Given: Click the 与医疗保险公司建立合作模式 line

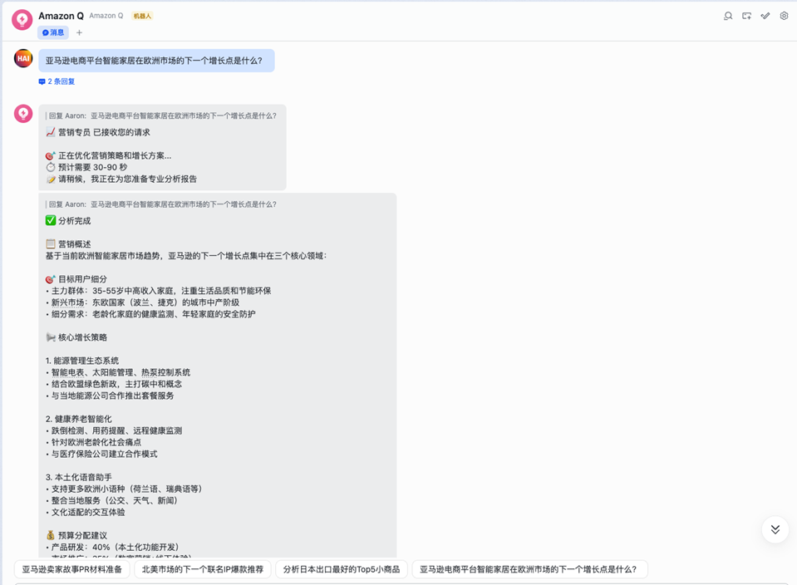Looking at the screenshot, I should click(x=101, y=454).
